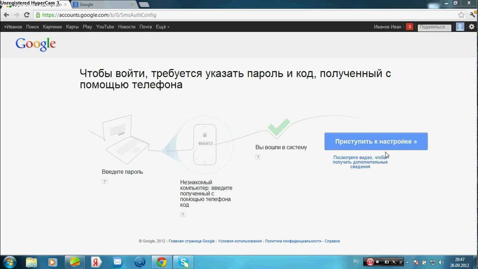The height and width of the screenshot is (269, 478).
Task: Open the volume speaker tray icon
Action: click(441, 262)
